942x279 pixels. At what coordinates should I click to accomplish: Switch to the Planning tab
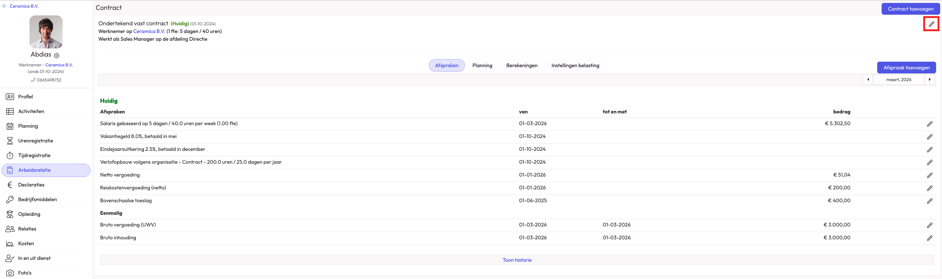482,65
